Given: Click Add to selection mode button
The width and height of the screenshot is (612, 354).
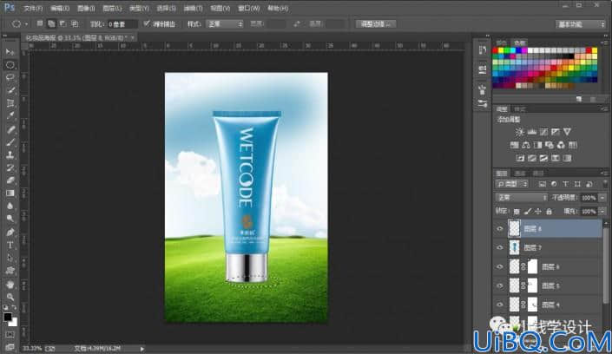Looking at the screenshot, I should (x=51, y=23).
